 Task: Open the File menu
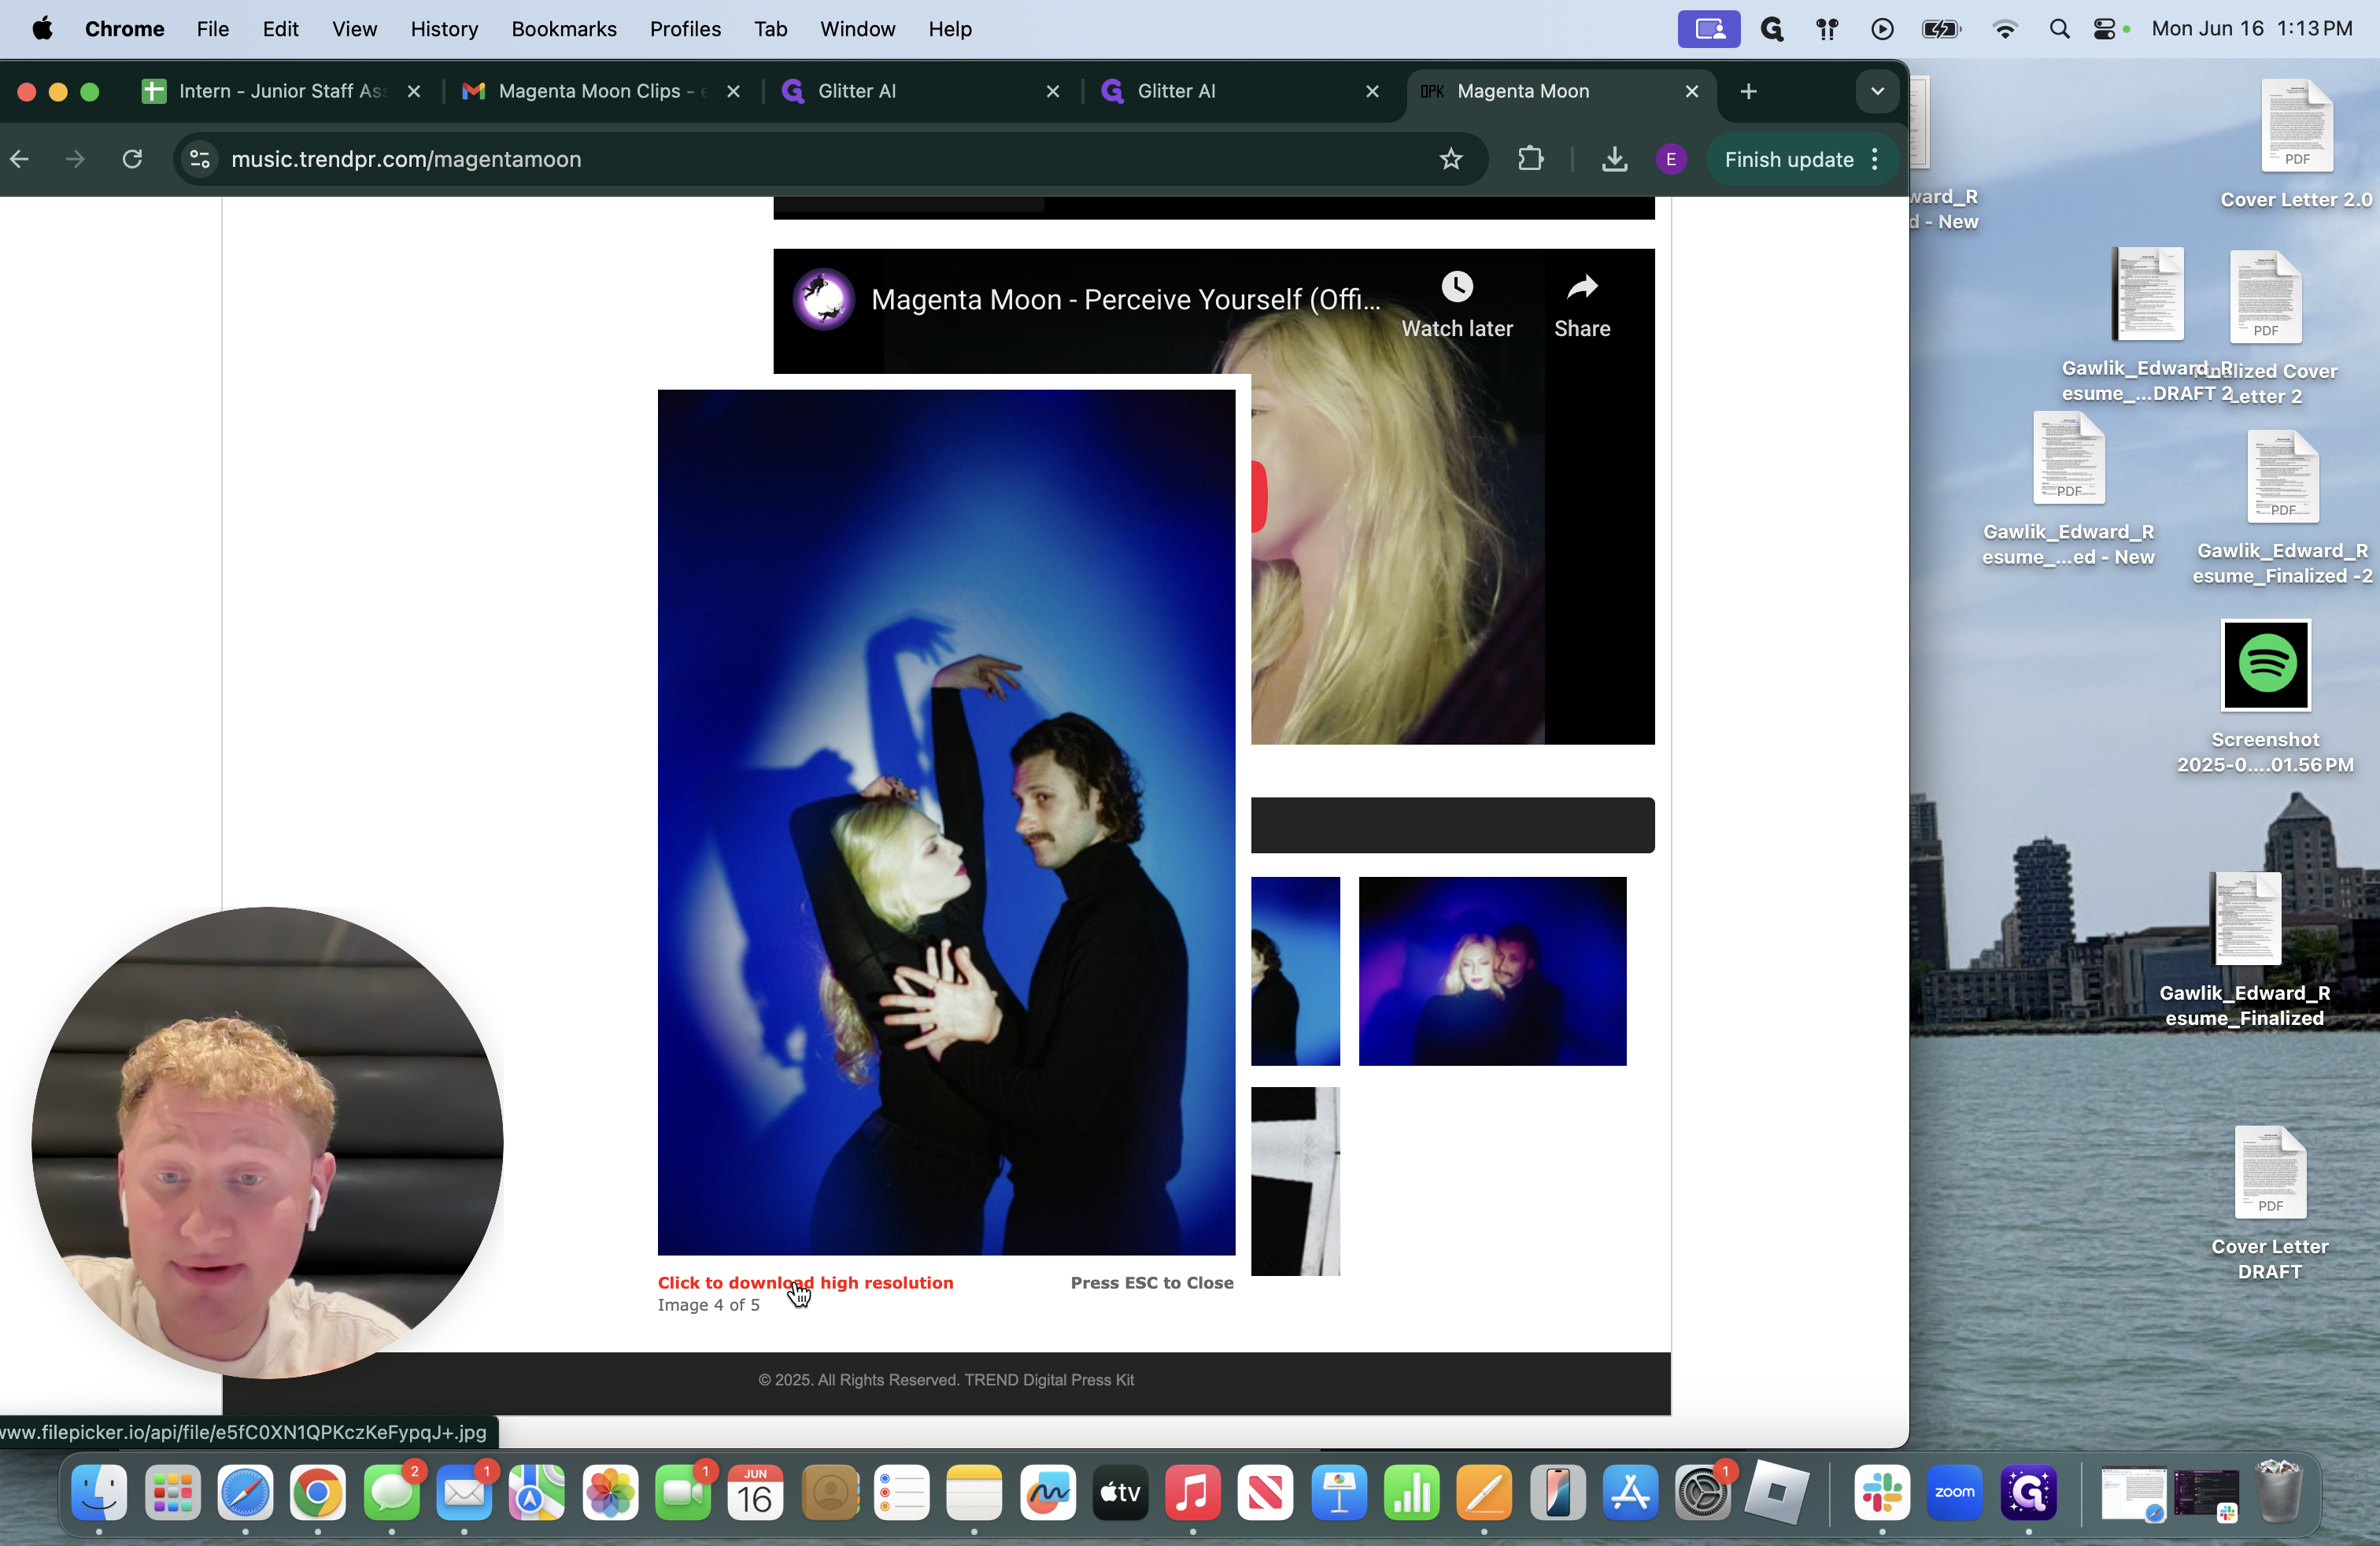tap(212, 29)
